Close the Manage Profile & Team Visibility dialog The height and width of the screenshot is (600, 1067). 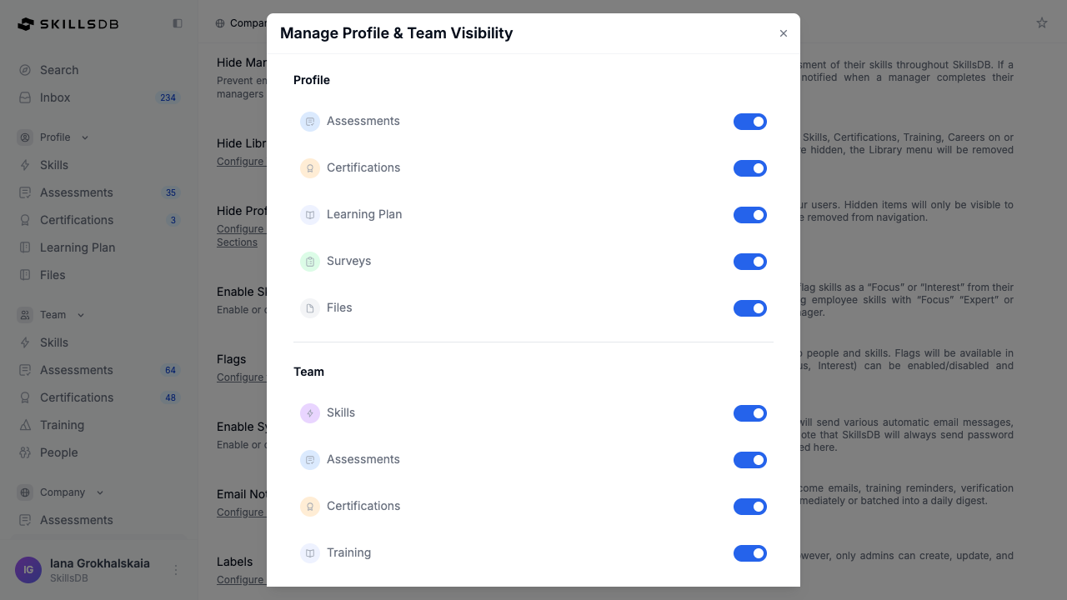784,33
